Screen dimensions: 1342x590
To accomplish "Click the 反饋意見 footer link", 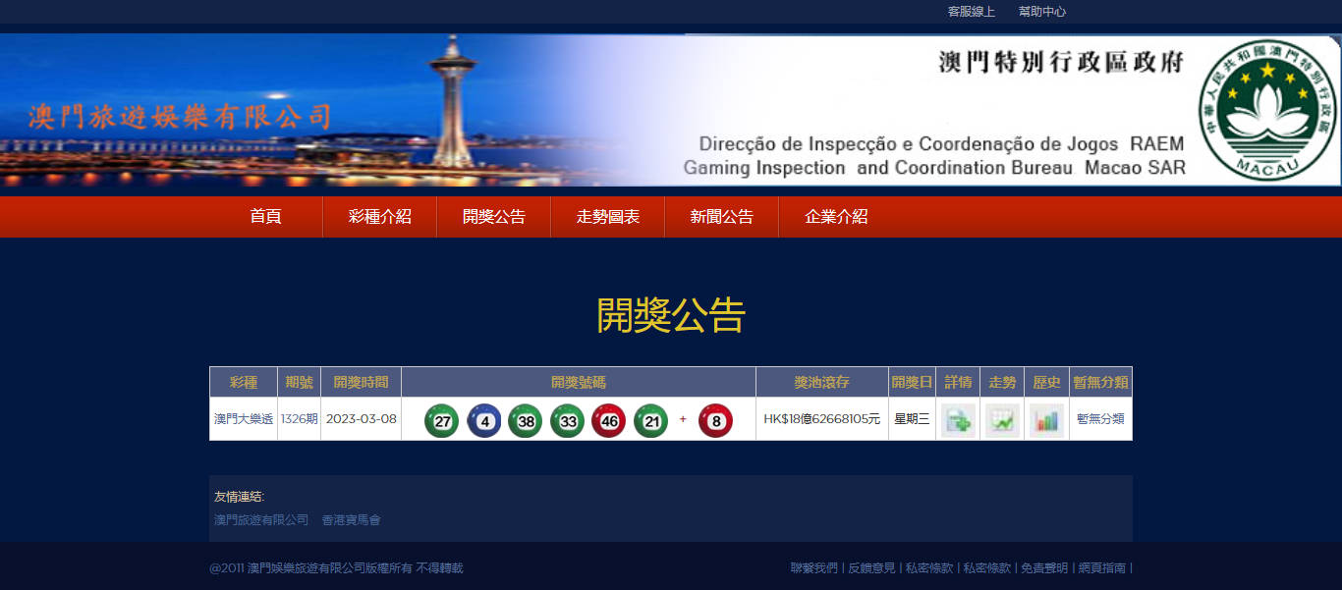I will tap(871, 568).
